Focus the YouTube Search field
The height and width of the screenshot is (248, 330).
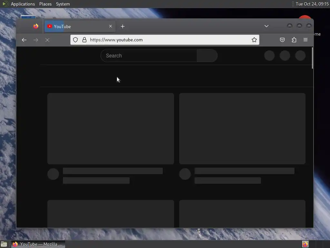tap(149, 56)
